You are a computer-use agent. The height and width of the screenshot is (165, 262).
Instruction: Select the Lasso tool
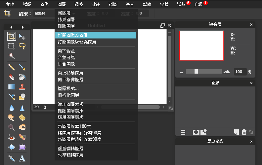point(22,46)
